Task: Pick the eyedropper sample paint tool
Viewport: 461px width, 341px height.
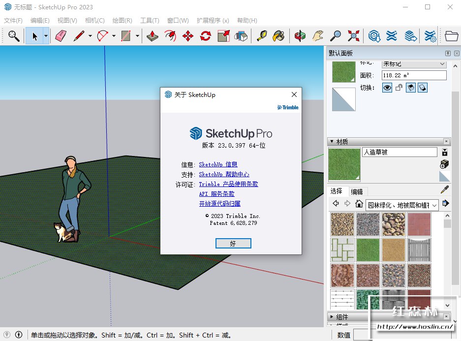Action: click(444, 190)
